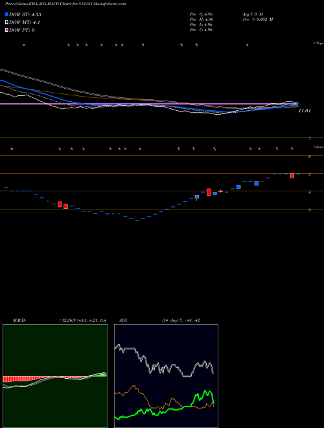Click the price axis label 3
Image resolution: width=324 pixels, height=428 pixels.
[x=310, y=210]
